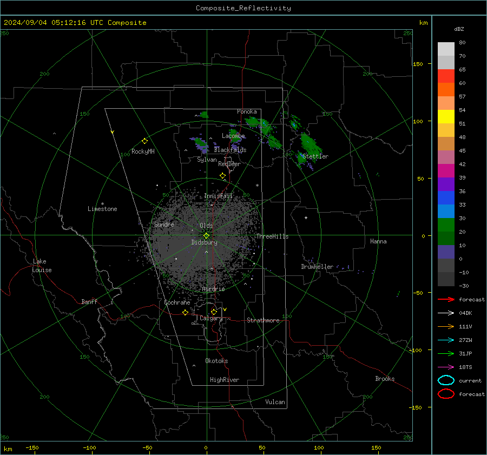Click the Composite_Reflectivity title
Image resolution: width=487 pixels, height=455 pixels.
point(243,8)
